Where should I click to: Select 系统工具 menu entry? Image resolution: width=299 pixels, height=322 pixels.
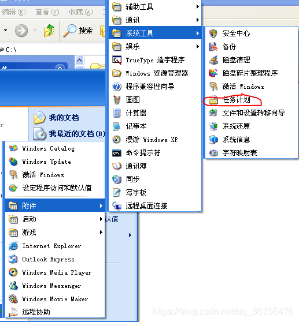click(x=155, y=33)
